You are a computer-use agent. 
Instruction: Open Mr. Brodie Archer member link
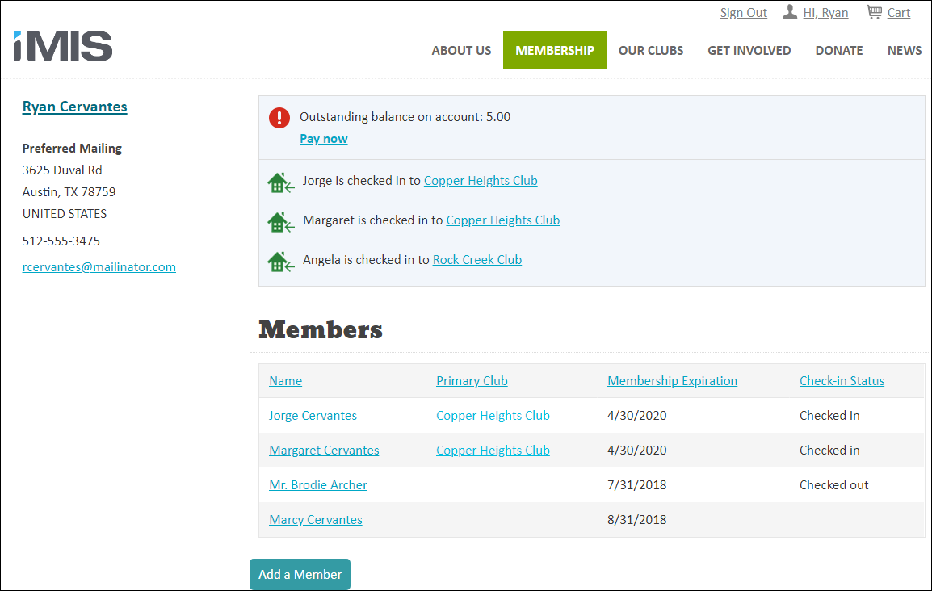pos(318,484)
